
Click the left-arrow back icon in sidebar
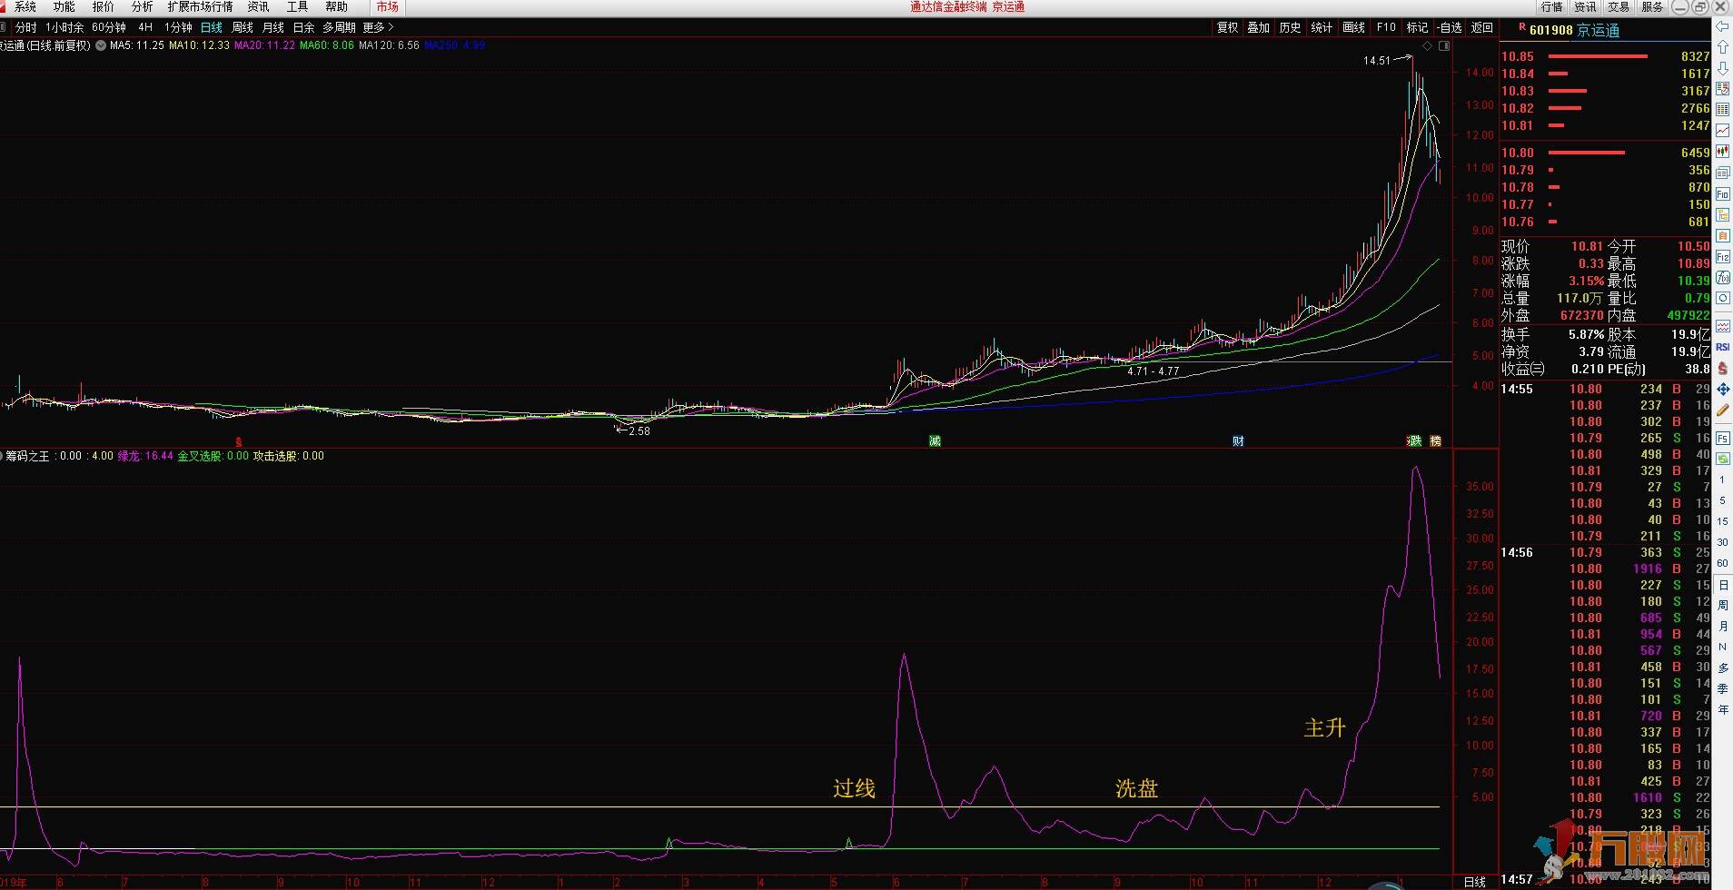click(1723, 25)
